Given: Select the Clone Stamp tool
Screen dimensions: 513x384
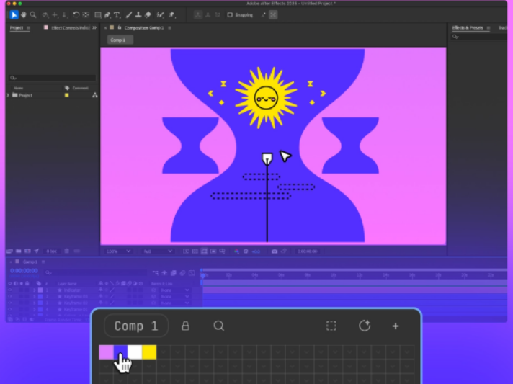Looking at the screenshot, I should pyautogui.click(x=138, y=14).
